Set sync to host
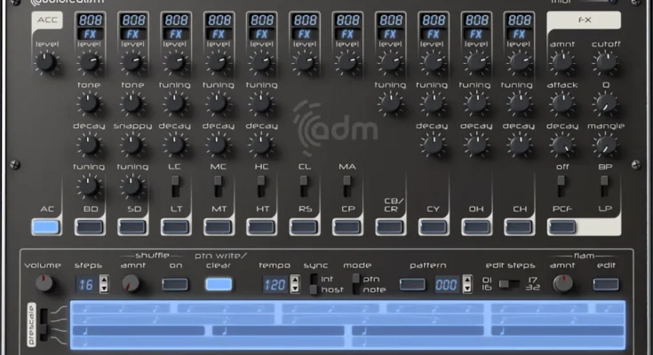The width and height of the screenshot is (653, 355). 313,290
